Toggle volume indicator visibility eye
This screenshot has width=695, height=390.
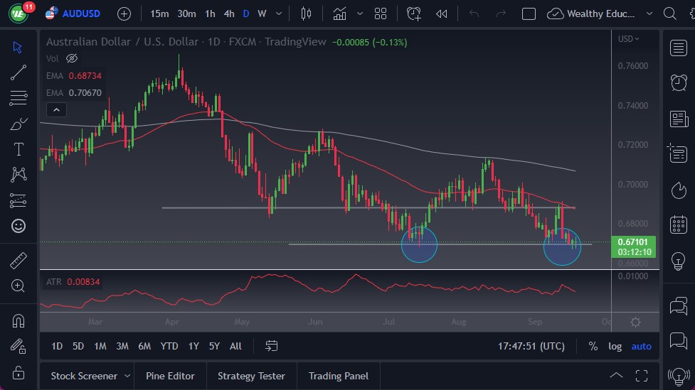pyautogui.click(x=71, y=58)
